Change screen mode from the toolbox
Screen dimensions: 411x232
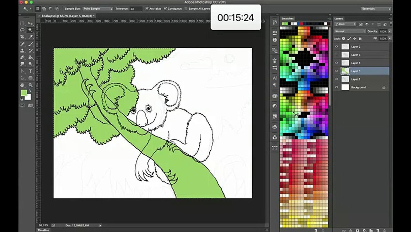click(31, 105)
